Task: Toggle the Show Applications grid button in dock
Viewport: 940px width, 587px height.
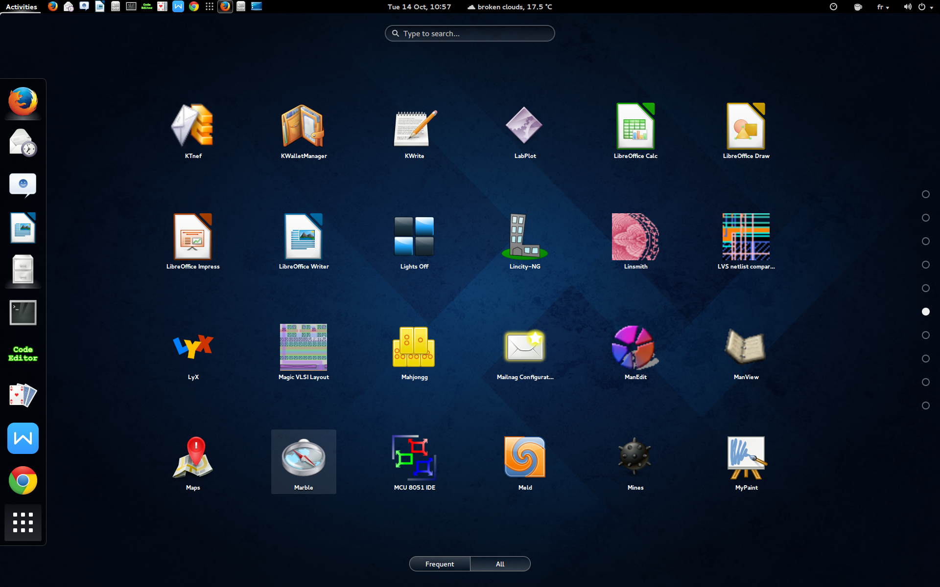Action: click(x=23, y=522)
